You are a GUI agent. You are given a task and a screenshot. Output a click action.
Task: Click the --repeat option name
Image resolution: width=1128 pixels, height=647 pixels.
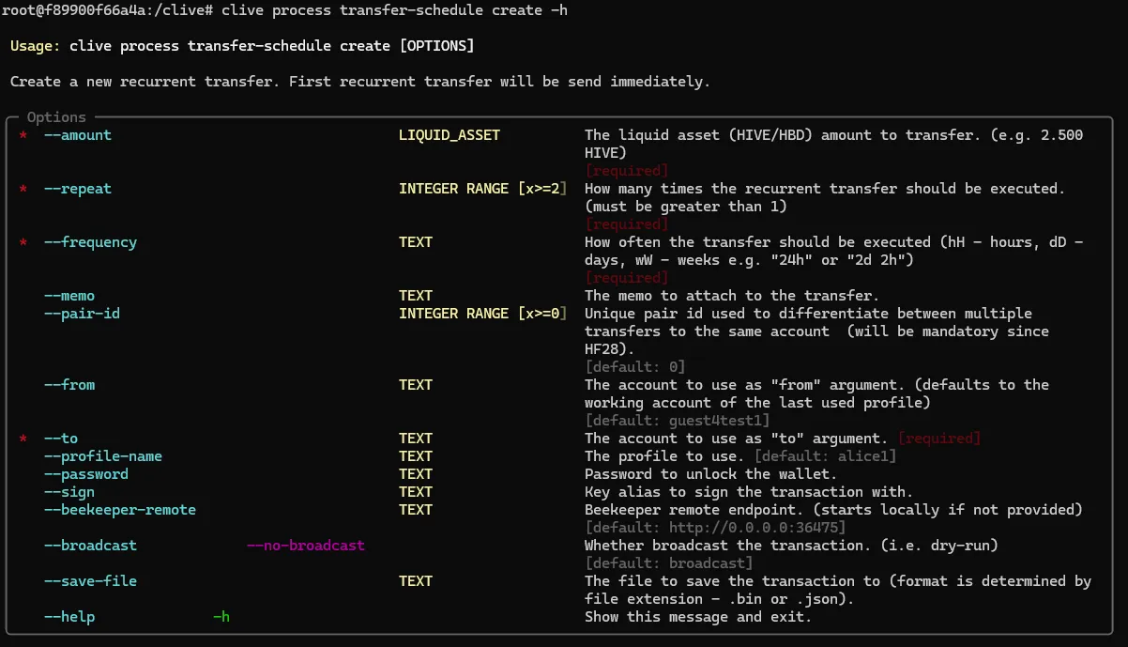click(77, 189)
